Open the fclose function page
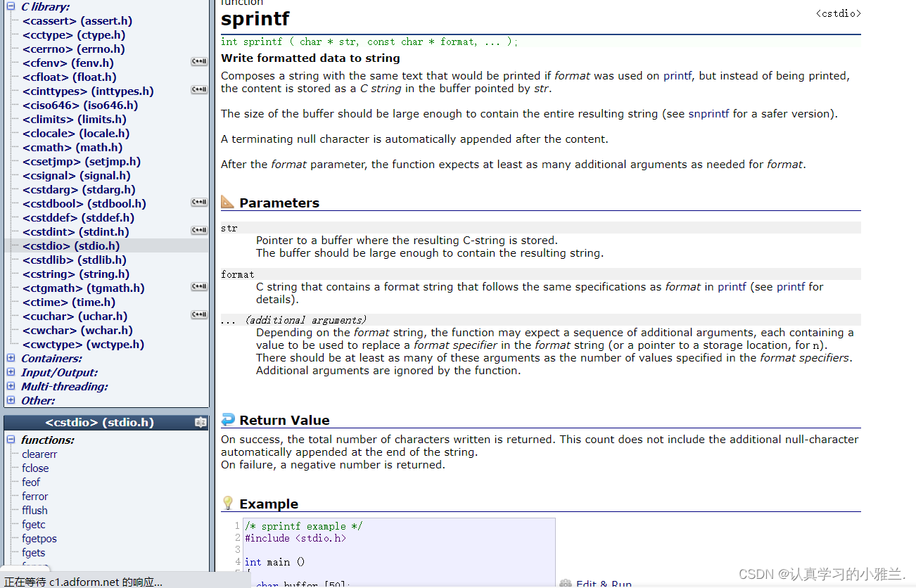 pyautogui.click(x=35, y=468)
